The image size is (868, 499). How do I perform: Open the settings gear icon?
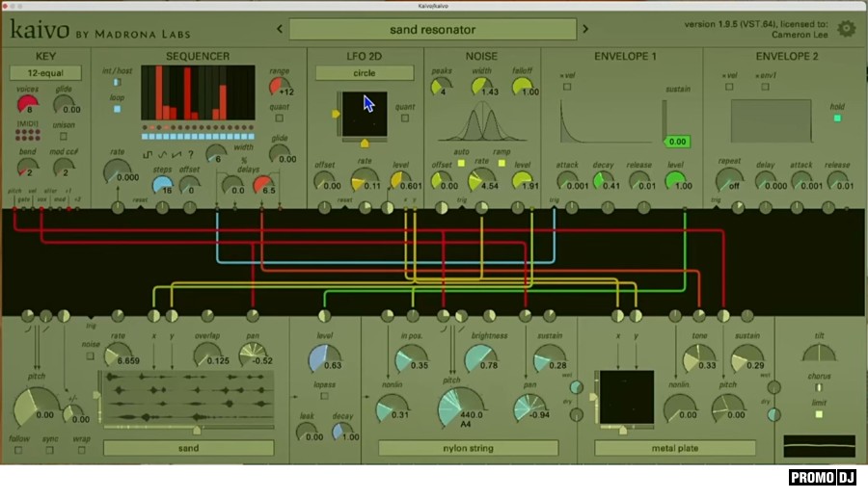[x=846, y=29]
